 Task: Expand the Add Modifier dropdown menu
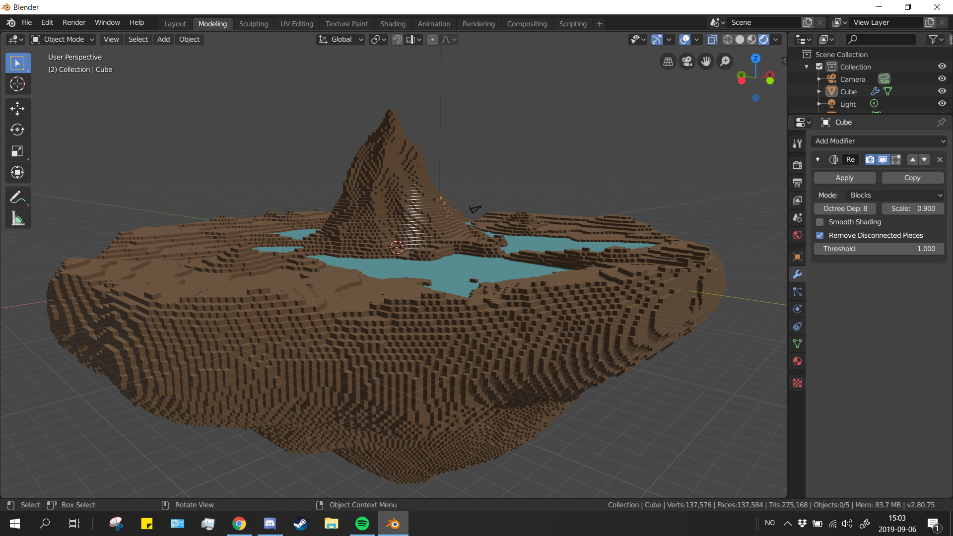pyautogui.click(x=879, y=141)
